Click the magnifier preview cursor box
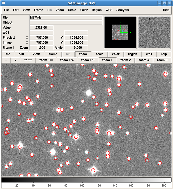Screen dimensions: 173x189 tap(154, 32)
